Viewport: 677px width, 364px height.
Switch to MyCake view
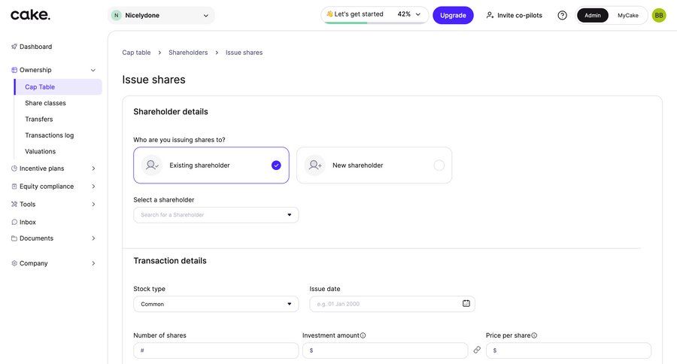coord(627,15)
